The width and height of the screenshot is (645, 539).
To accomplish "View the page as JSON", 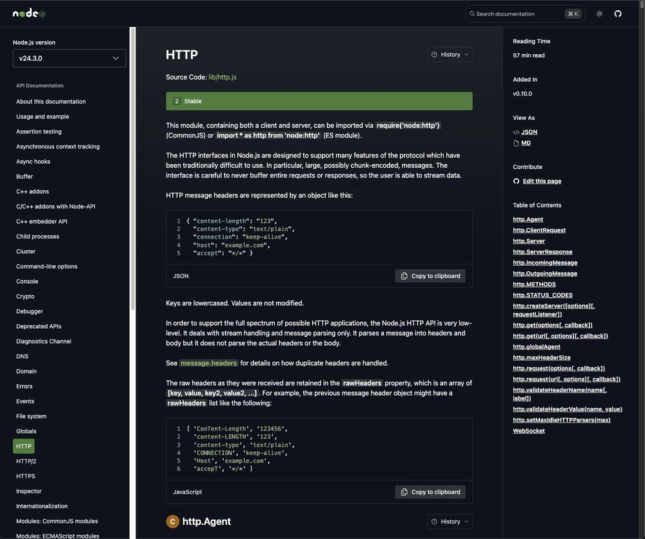I will 529,132.
